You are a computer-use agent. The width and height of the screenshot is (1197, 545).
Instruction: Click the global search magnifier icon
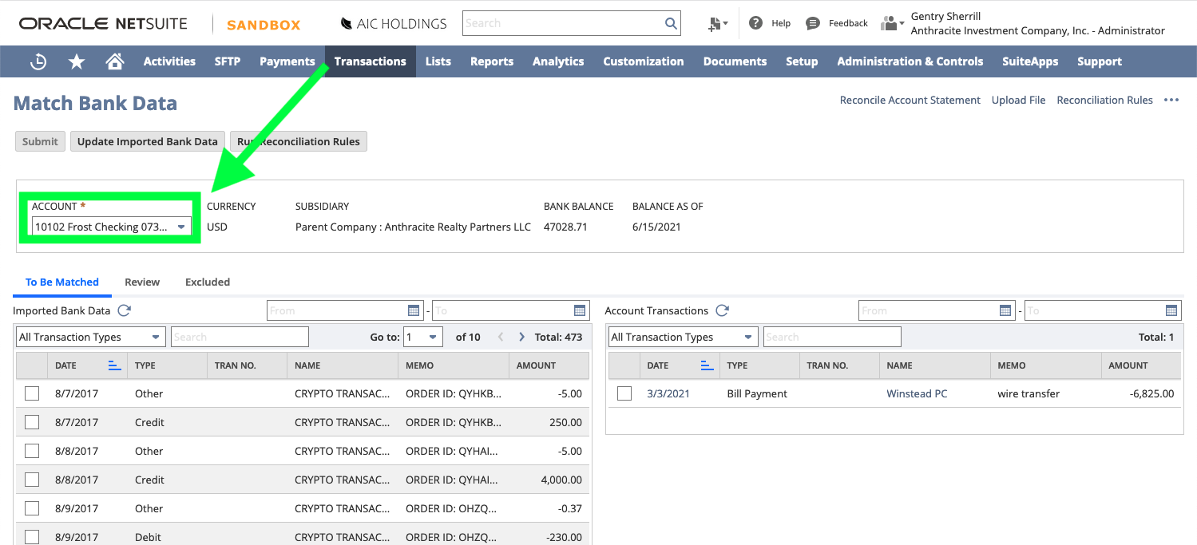click(671, 23)
